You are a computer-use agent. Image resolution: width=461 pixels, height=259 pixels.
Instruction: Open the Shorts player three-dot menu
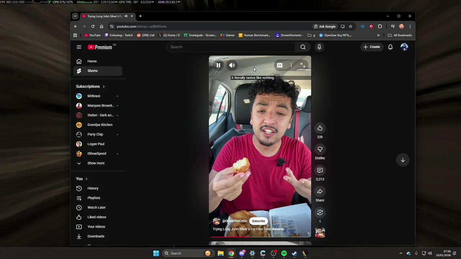(291, 65)
